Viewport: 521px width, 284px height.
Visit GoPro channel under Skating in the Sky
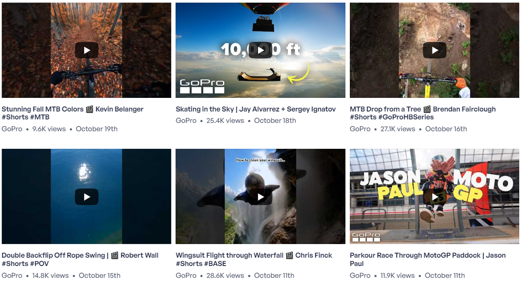186,121
